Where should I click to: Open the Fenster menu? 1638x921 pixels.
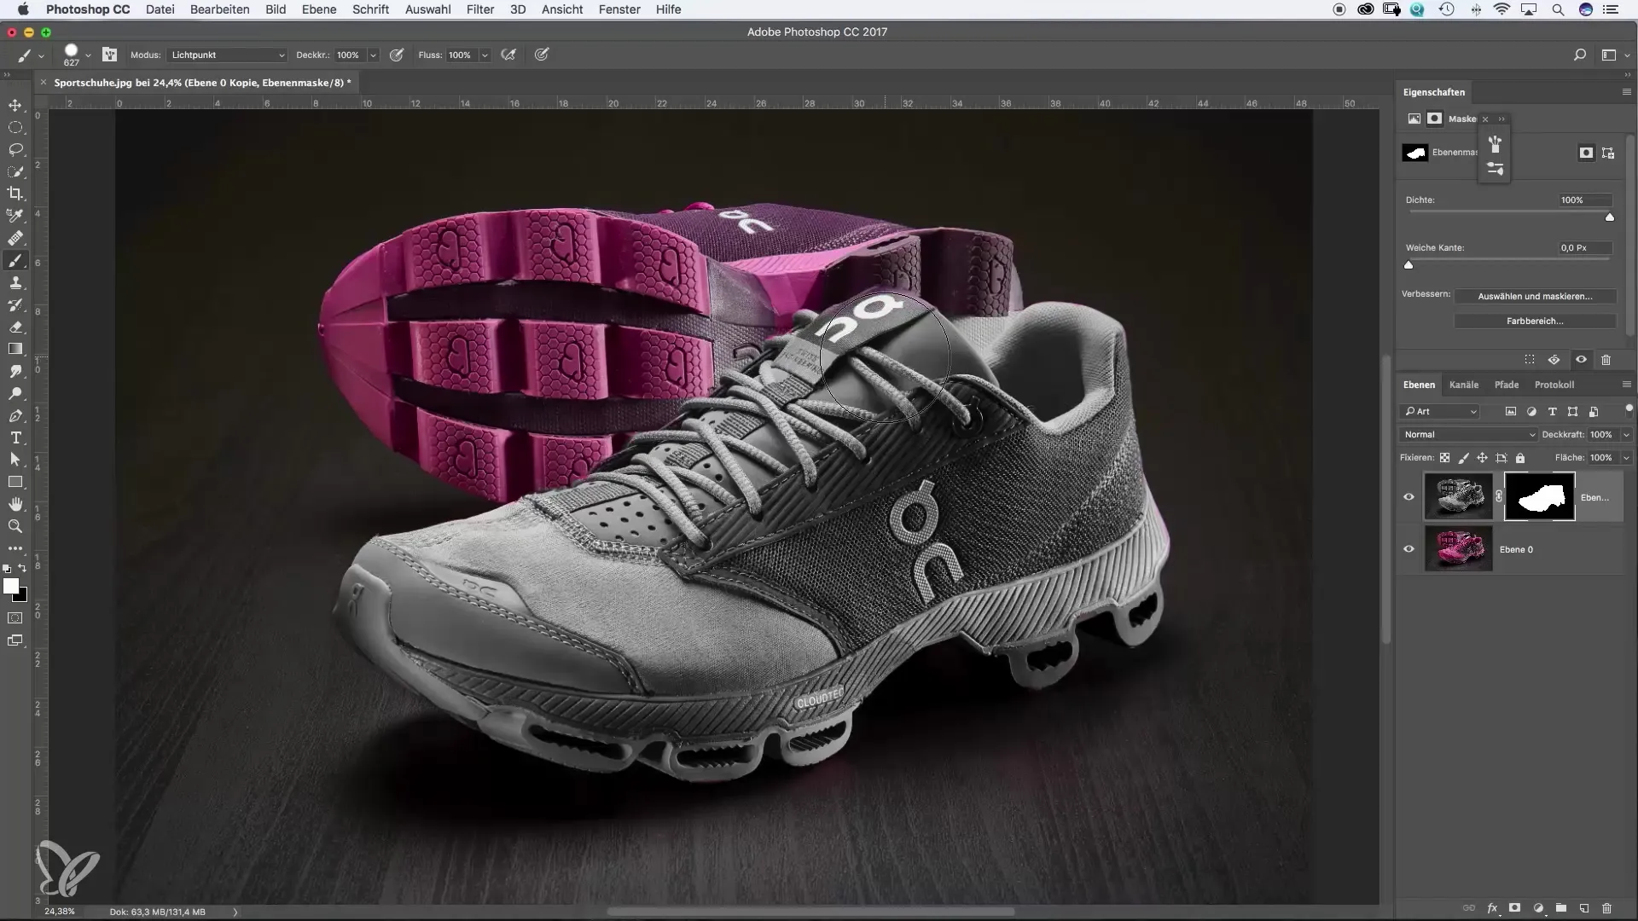[619, 9]
